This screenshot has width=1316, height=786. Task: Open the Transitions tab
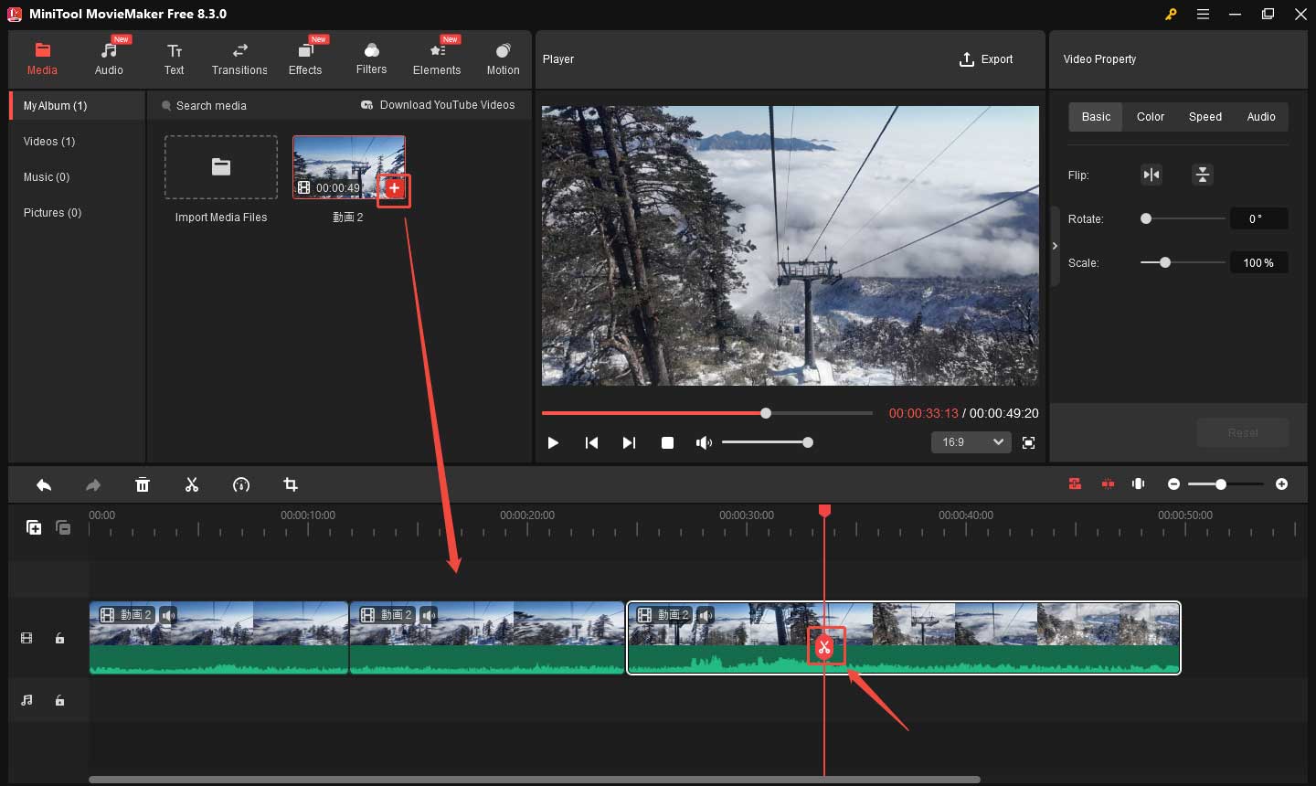[x=239, y=58]
